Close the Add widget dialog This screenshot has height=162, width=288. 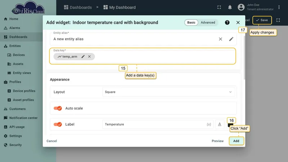pos(238,22)
